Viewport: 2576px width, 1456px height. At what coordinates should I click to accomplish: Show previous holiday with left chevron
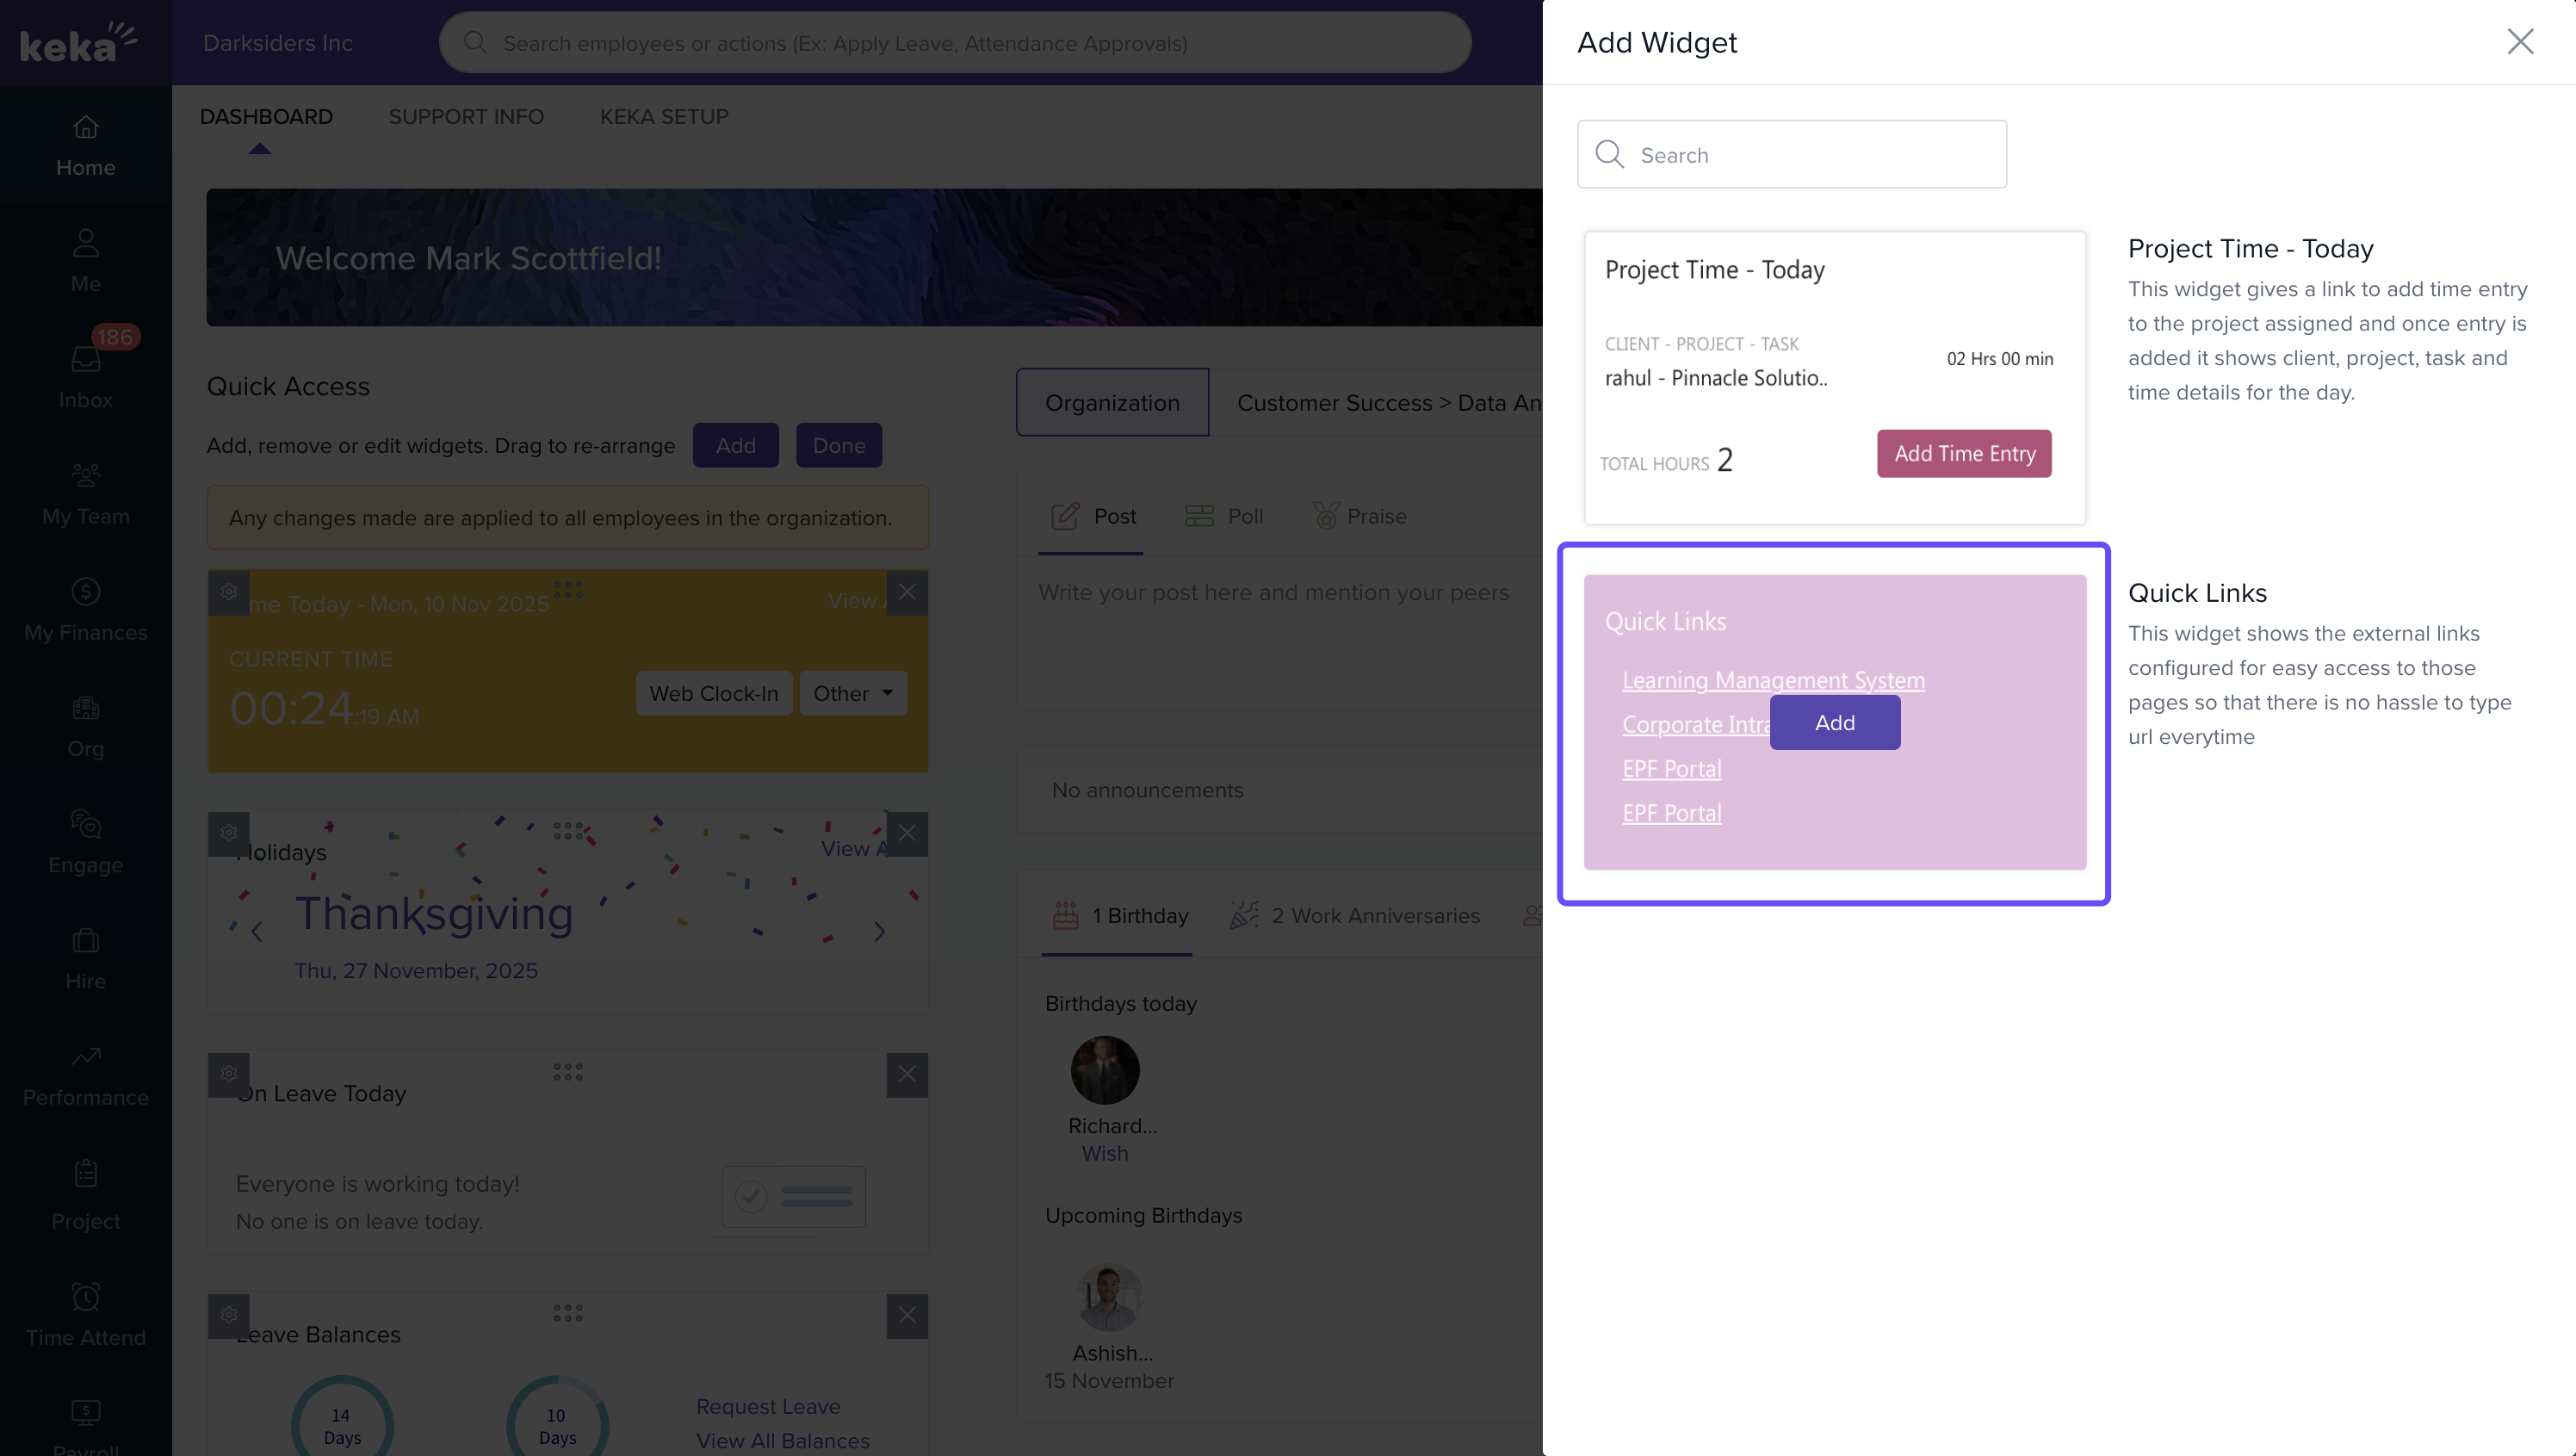point(257,932)
